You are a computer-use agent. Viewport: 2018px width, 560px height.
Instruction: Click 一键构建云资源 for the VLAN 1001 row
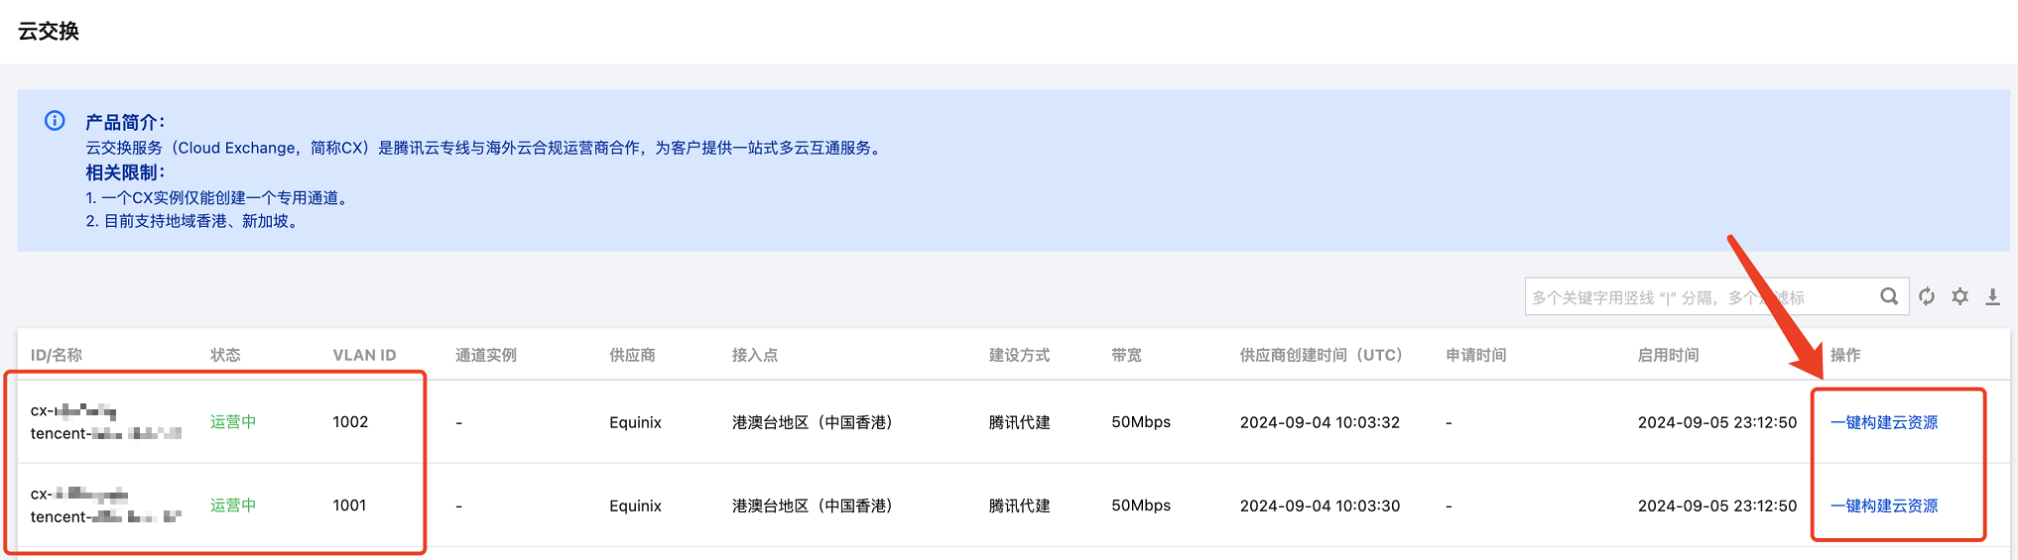pos(1883,505)
